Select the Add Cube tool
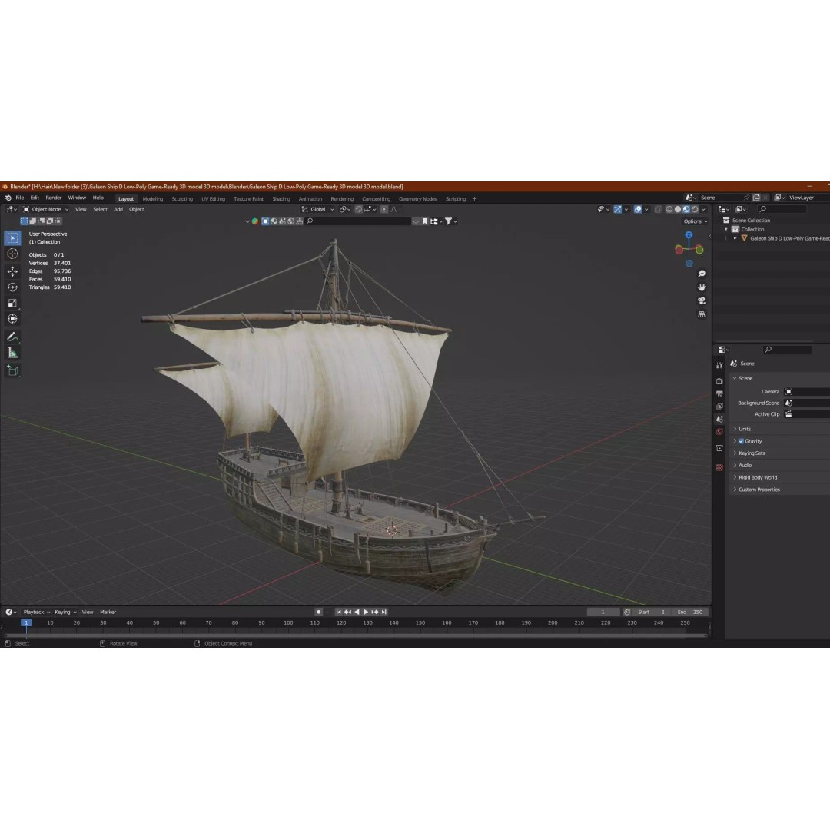Viewport: 830px width, 830px height. coord(13,370)
